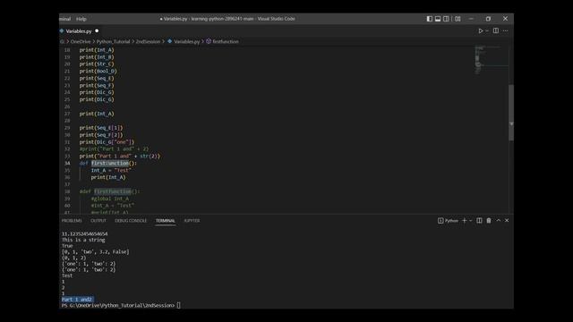This screenshot has width=573, height=322.
Task: Click the Int_A = "Test" line
Action: click(111, 170)
